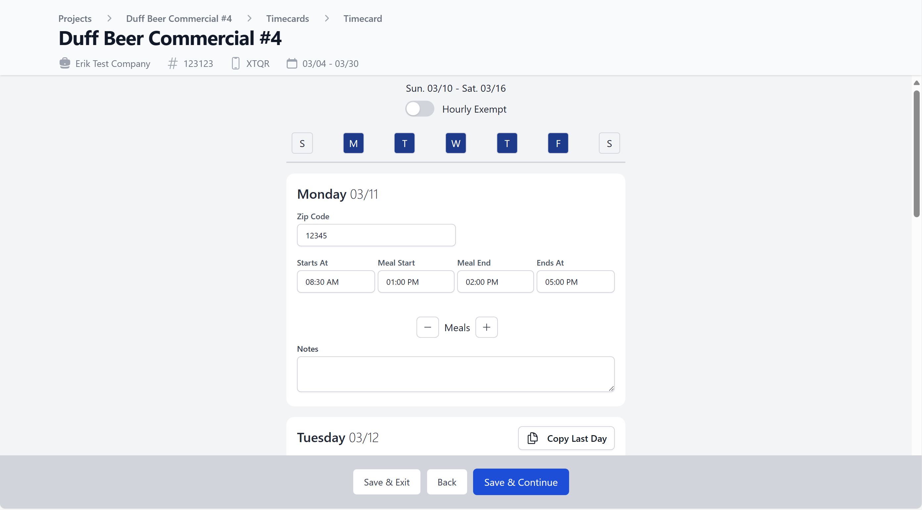922x510 pixels.
Task: Click the chevron after Duff Beer Commercial #4 breadcrumb
Action: click(249, 18)
